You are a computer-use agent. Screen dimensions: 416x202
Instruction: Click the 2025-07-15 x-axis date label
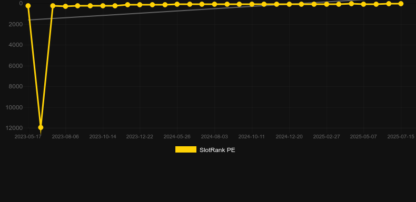401,137
